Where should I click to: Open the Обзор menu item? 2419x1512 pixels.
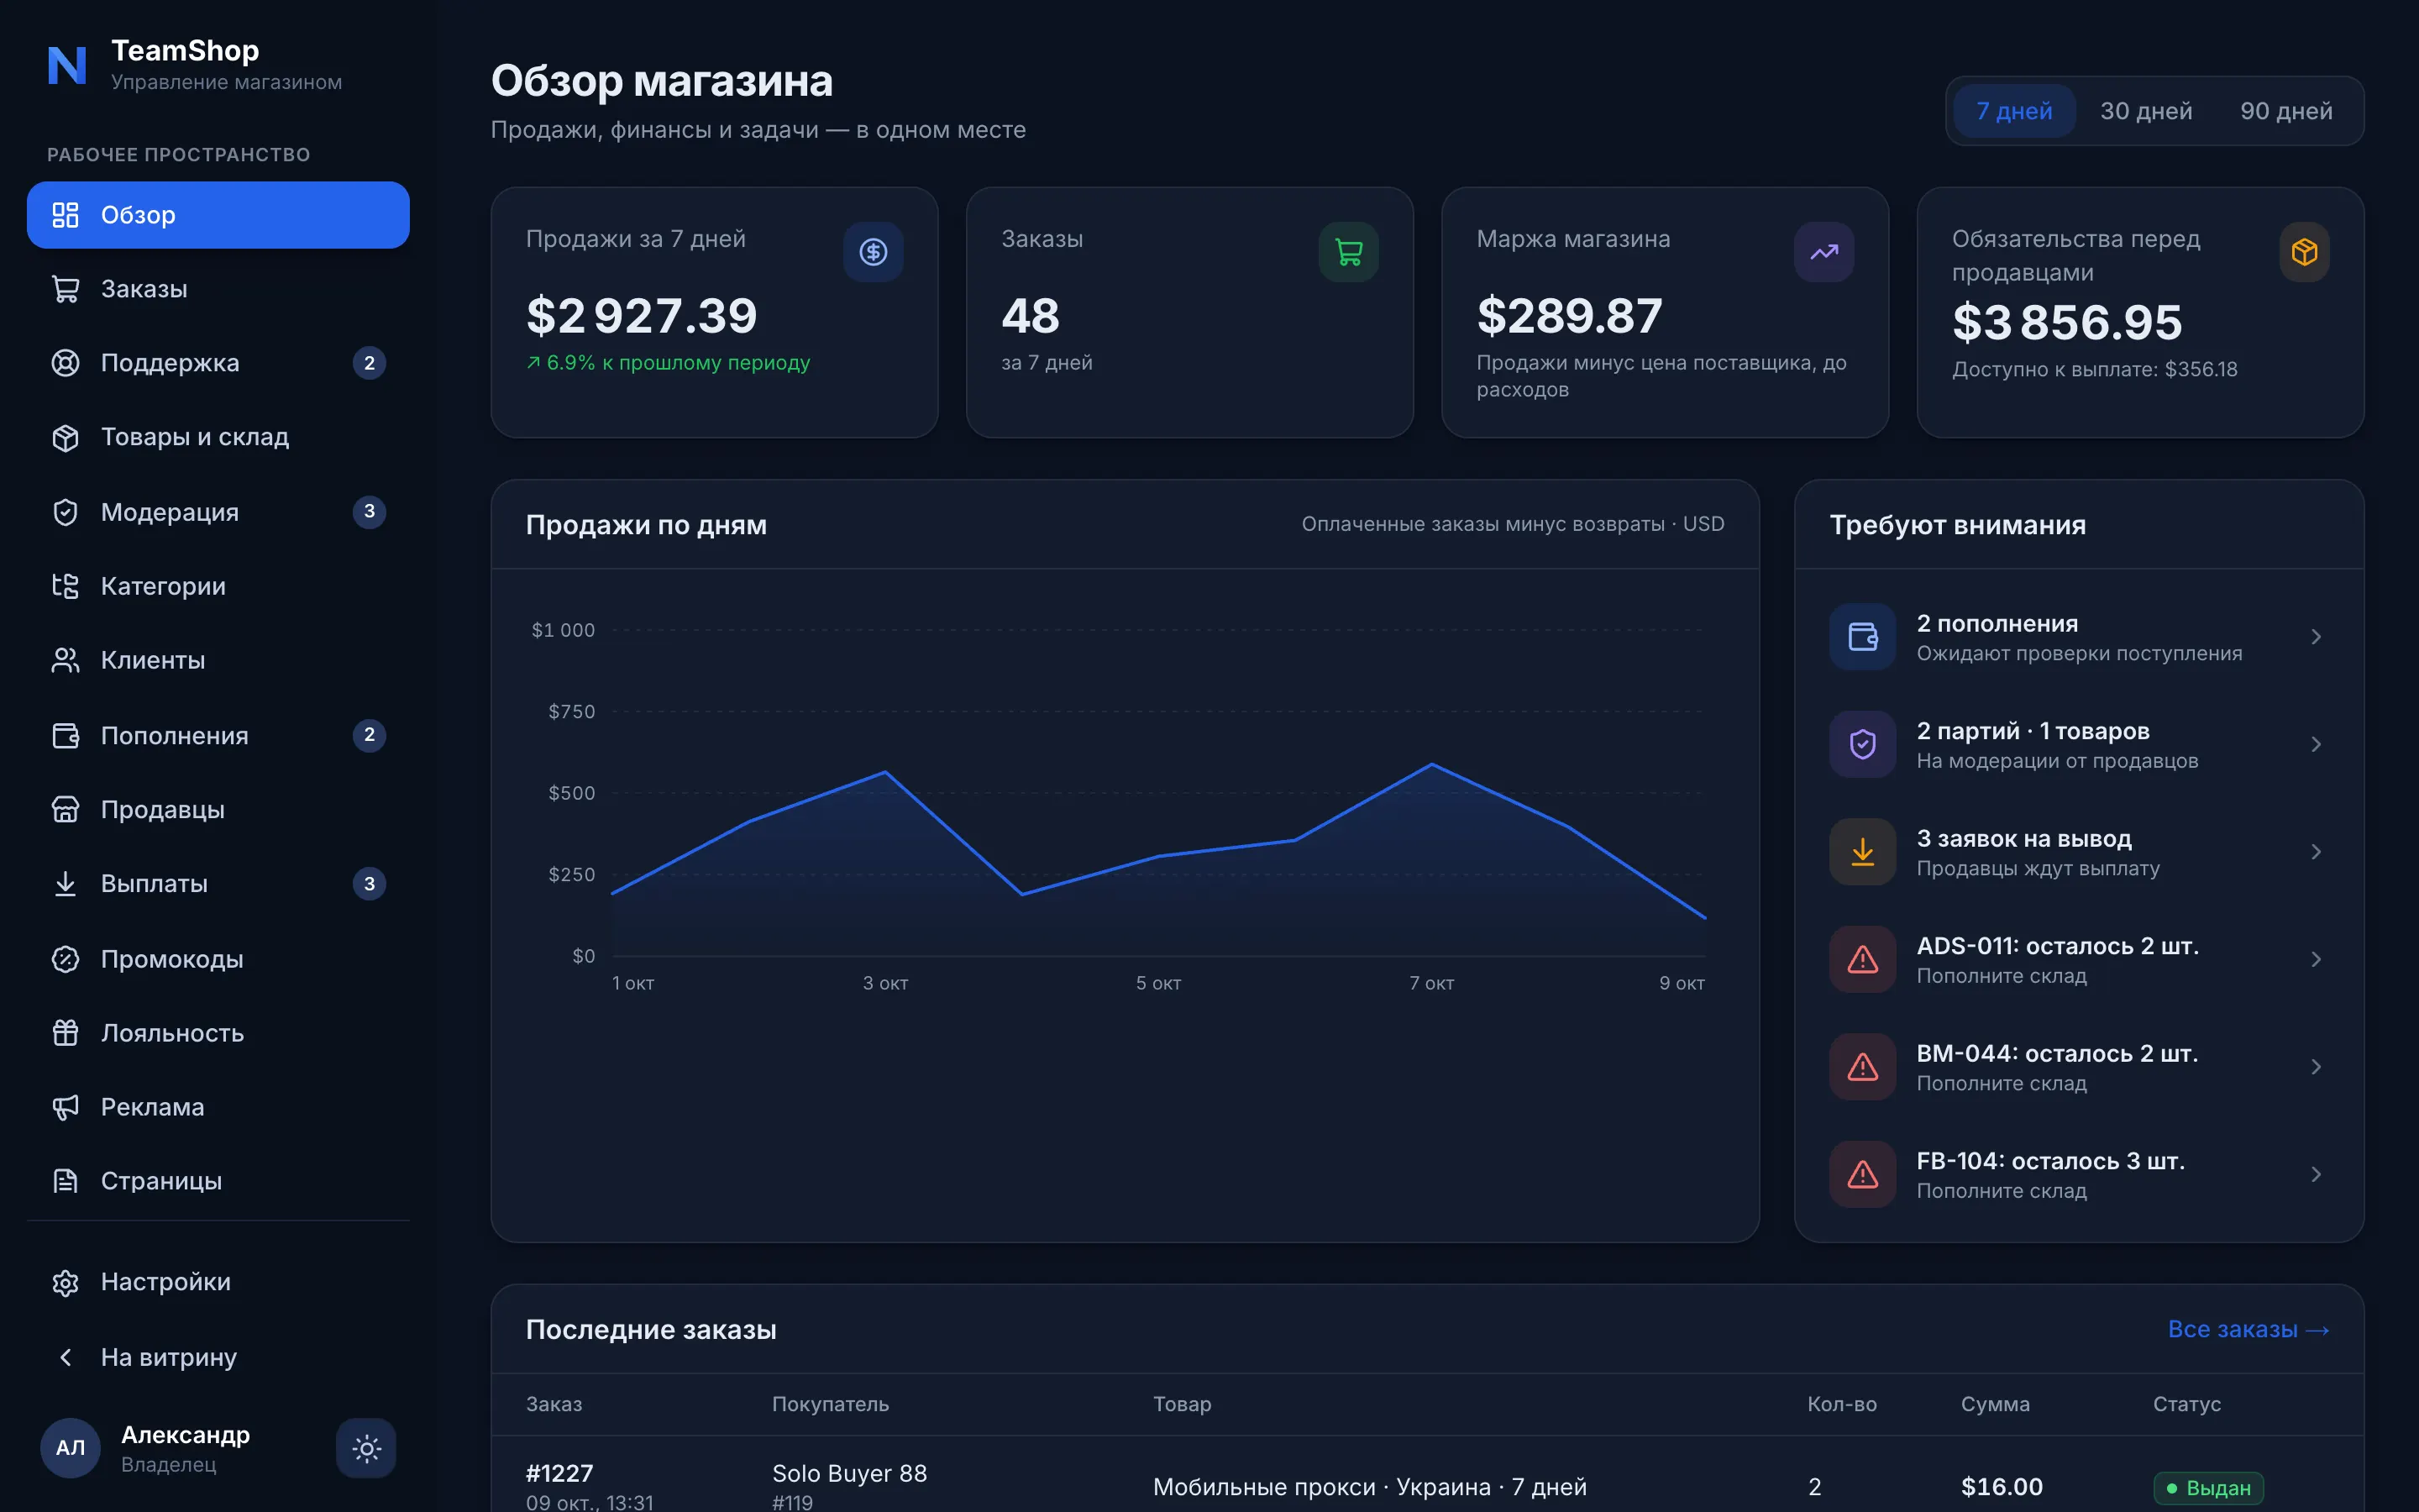(218, 215)
